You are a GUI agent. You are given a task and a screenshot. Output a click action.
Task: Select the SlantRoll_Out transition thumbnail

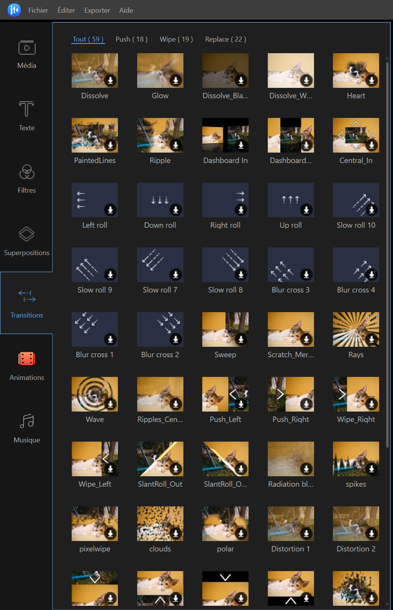(160, 459)
